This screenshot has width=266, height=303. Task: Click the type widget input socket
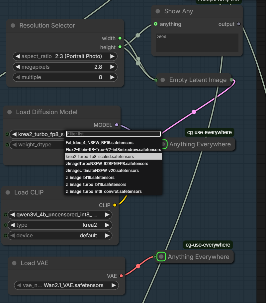click(6, 225)
